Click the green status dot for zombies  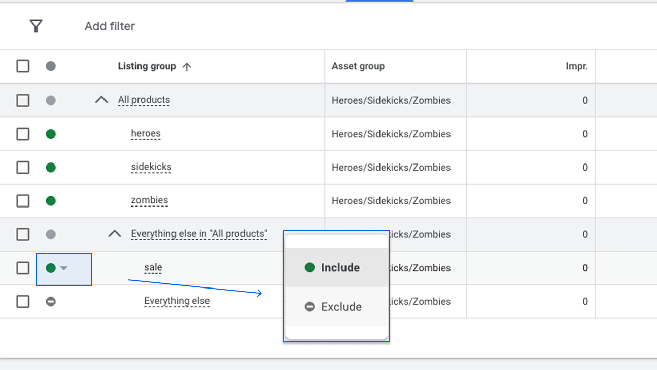(x=51, y=201)
